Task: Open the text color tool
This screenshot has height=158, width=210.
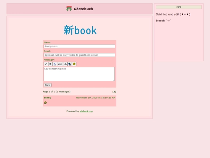Action: pyautogui.click(x=55, y=64)
